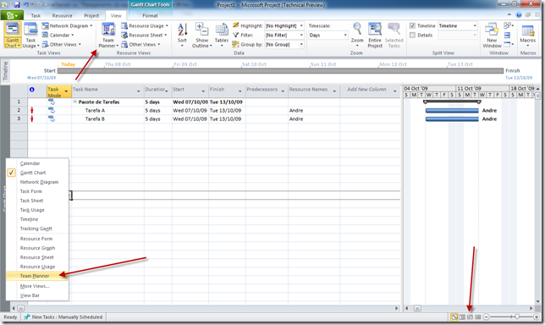
Task: Select row header number 3
Action: click(19, 118)
